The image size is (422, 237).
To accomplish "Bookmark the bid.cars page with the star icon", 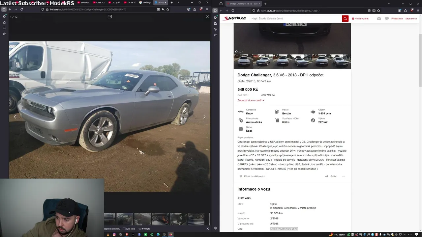I will click(x=167, y=9).
